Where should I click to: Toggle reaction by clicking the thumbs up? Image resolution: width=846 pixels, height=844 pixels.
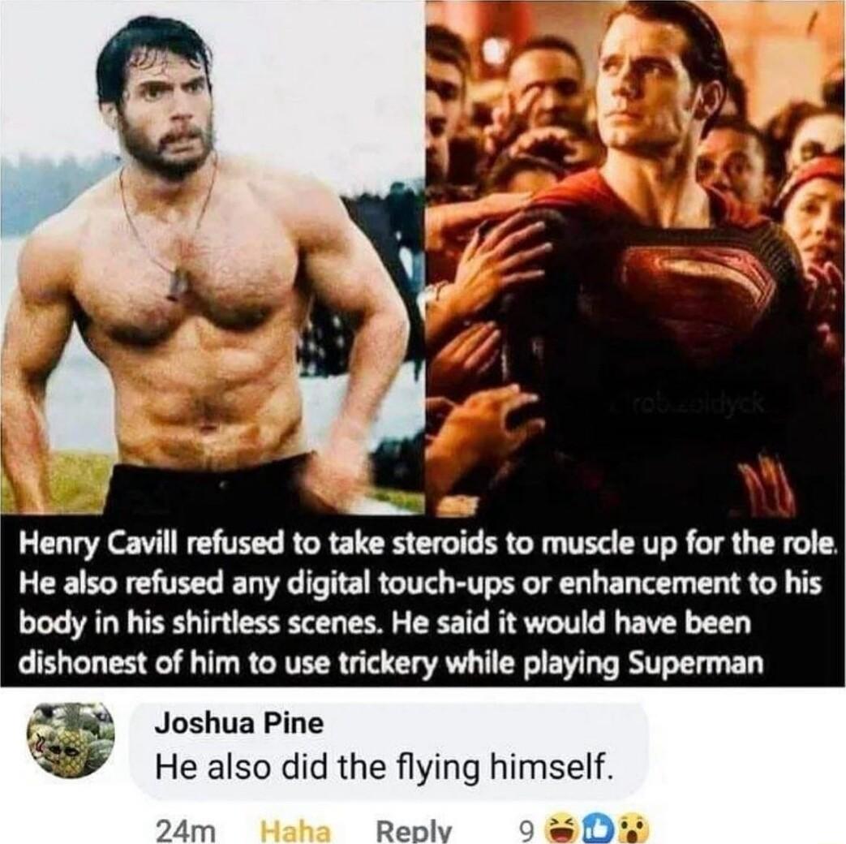(x=598, y=826)
